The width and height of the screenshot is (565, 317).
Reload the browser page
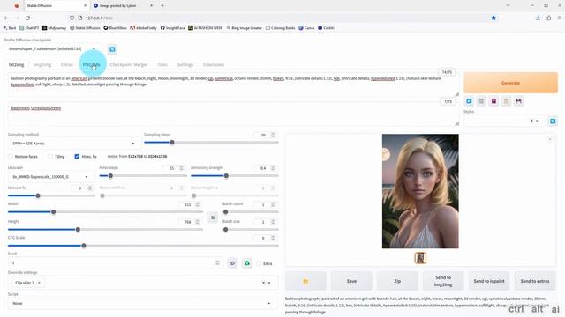point(27,18)
